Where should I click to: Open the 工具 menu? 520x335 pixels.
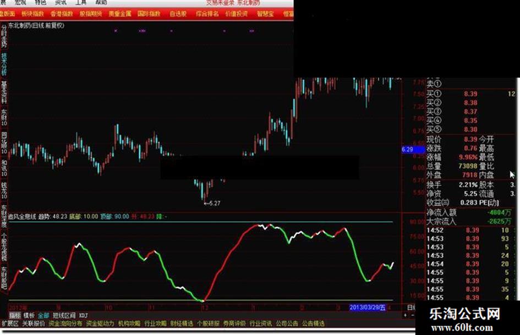tap(81, 2)
